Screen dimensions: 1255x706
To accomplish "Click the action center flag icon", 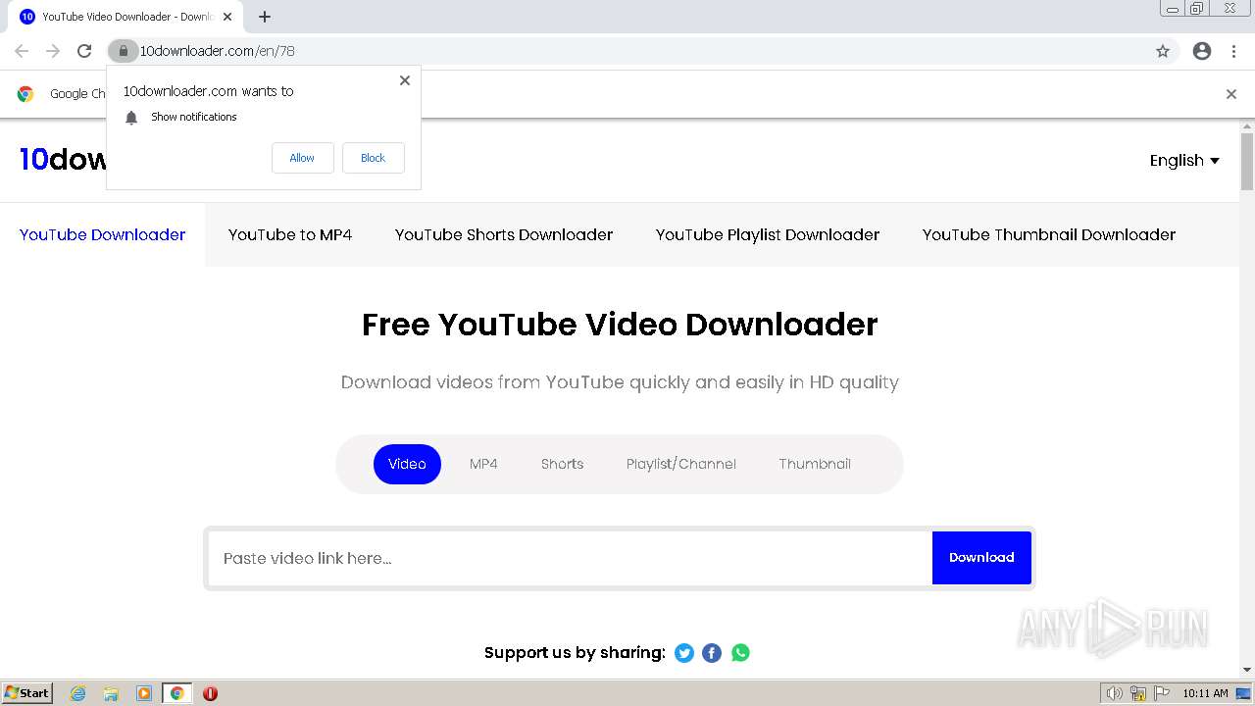I will (1162, 693).
